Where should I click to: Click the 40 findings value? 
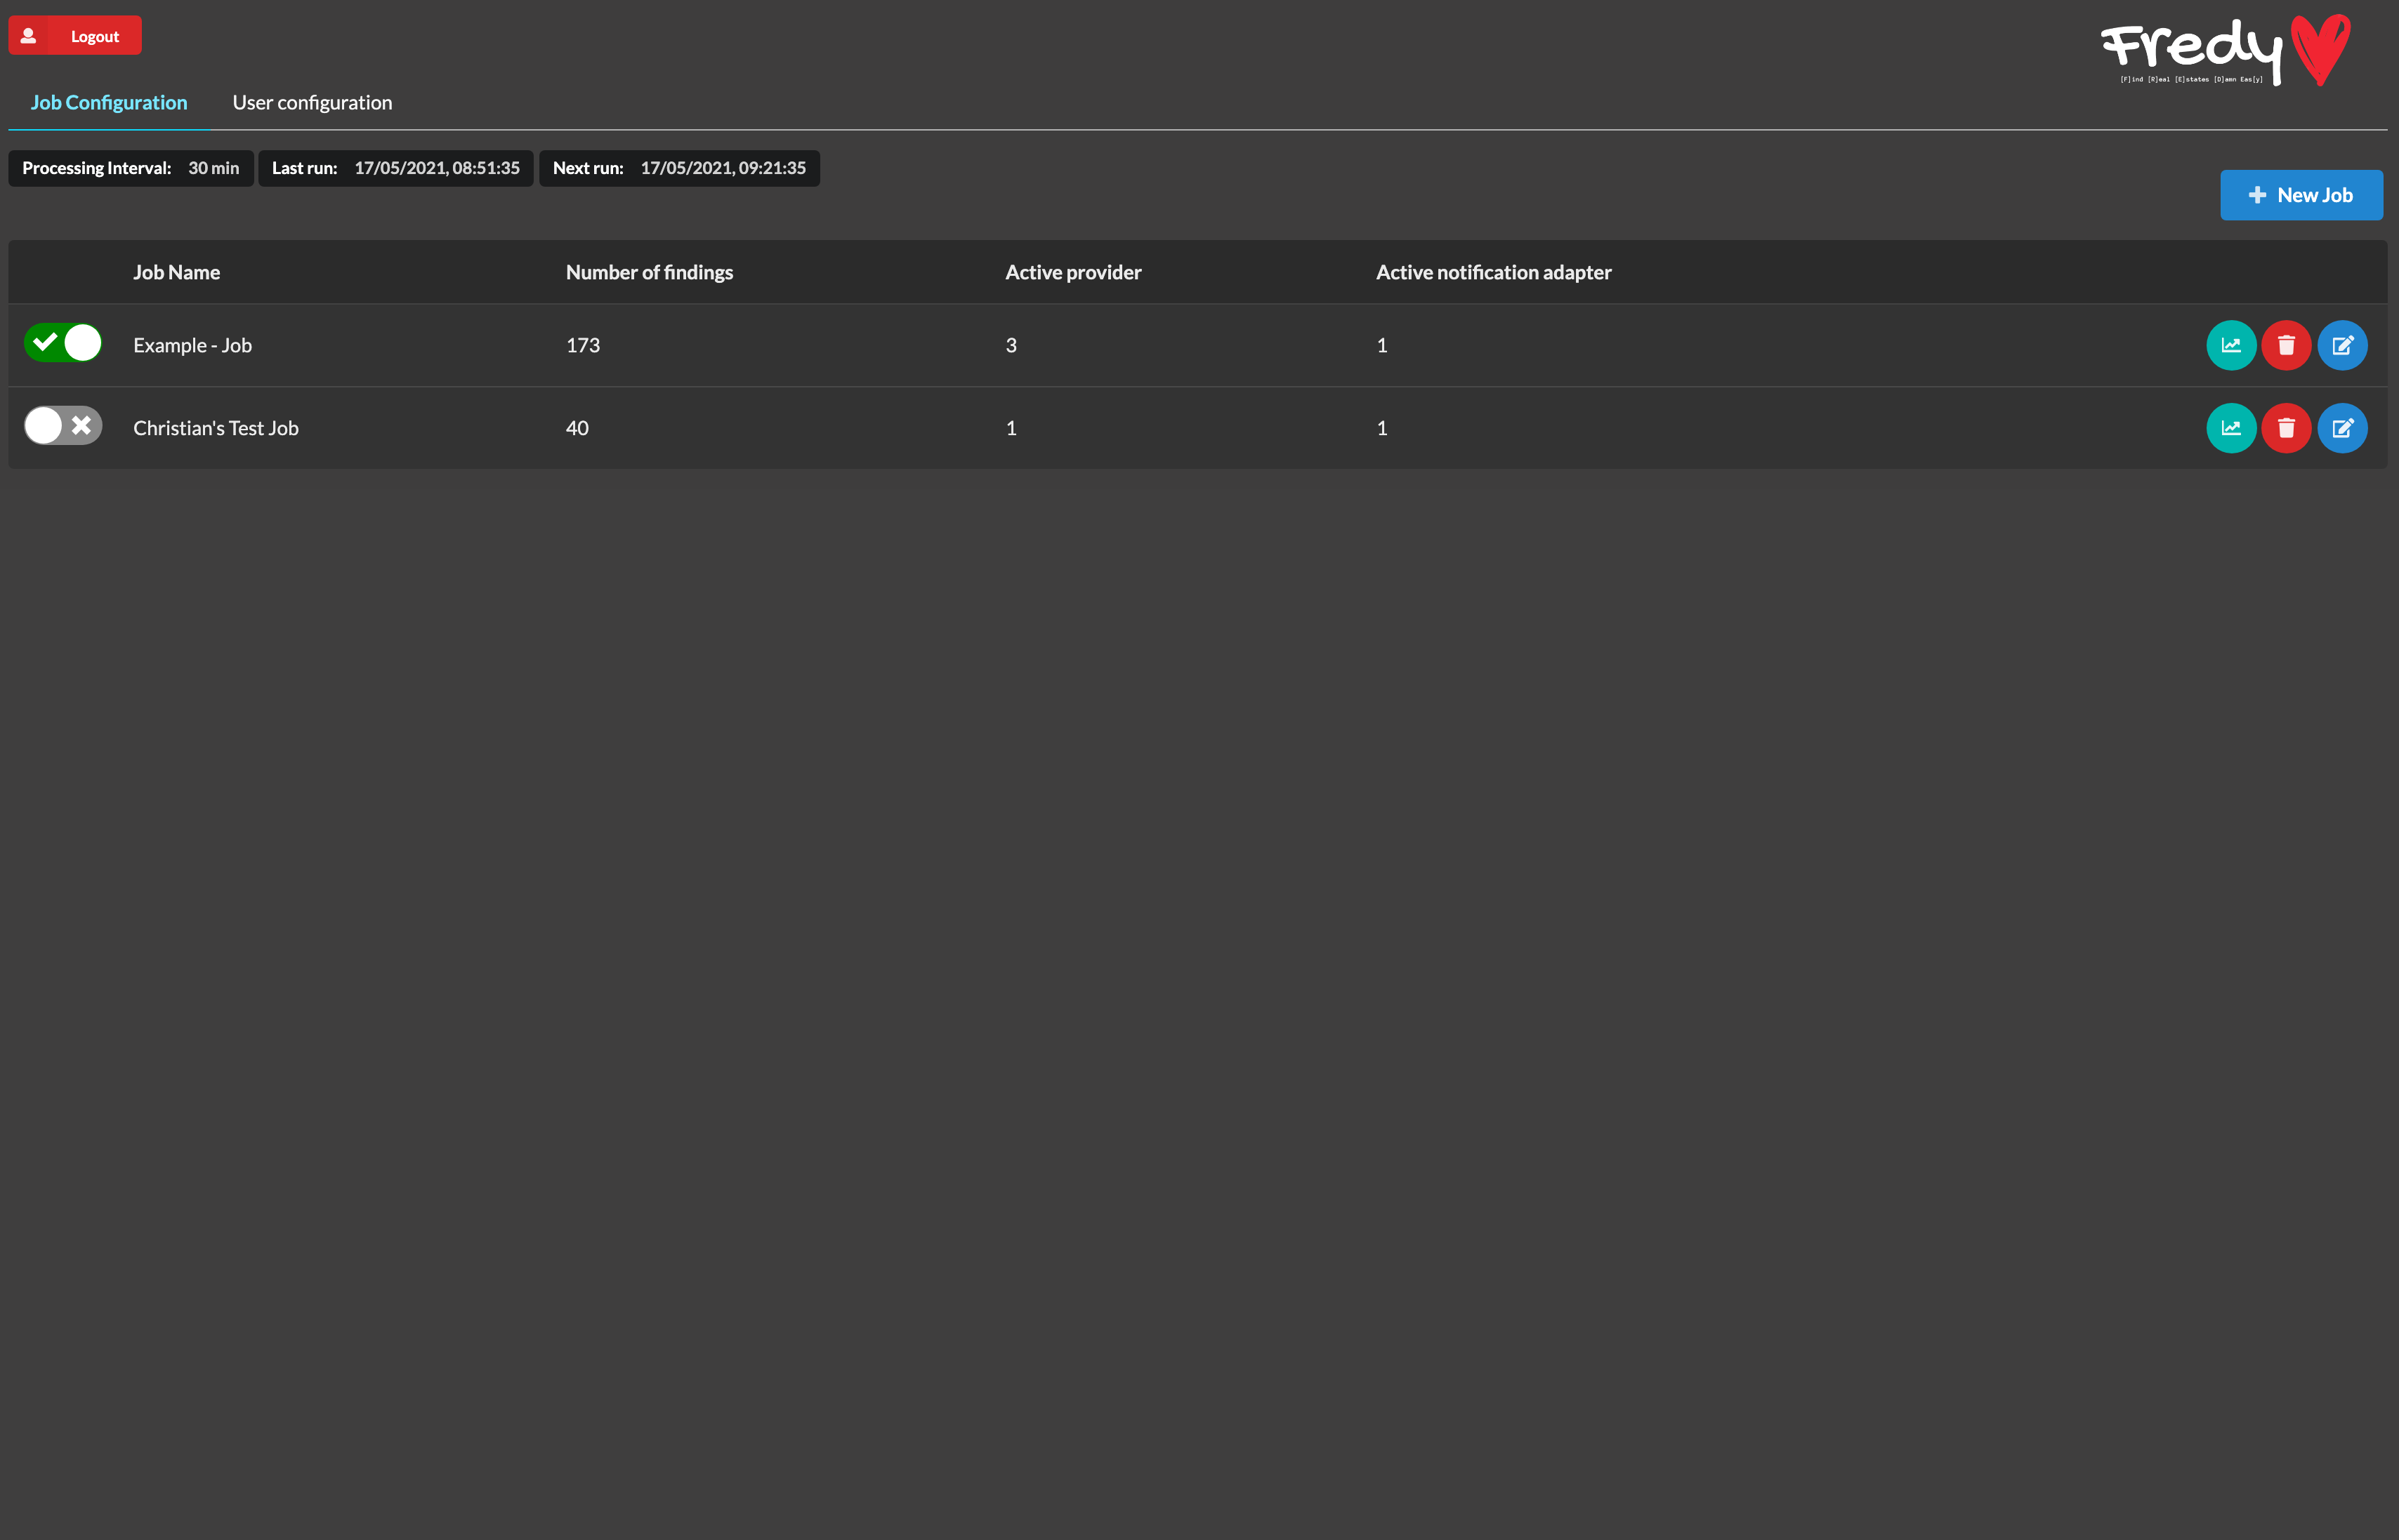click(x=577, y=428)
